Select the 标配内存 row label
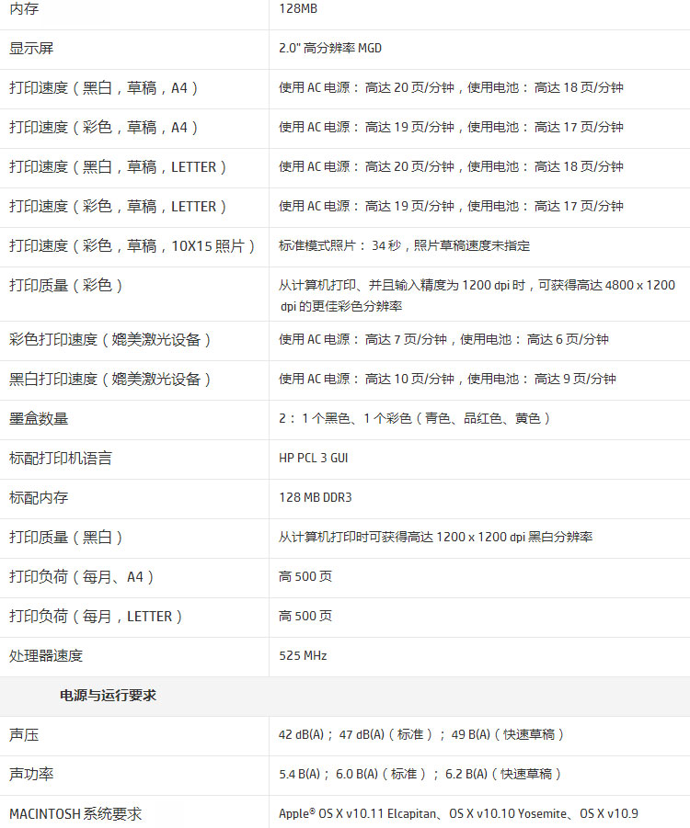This screenshot has height=828, width=690. 39,497
